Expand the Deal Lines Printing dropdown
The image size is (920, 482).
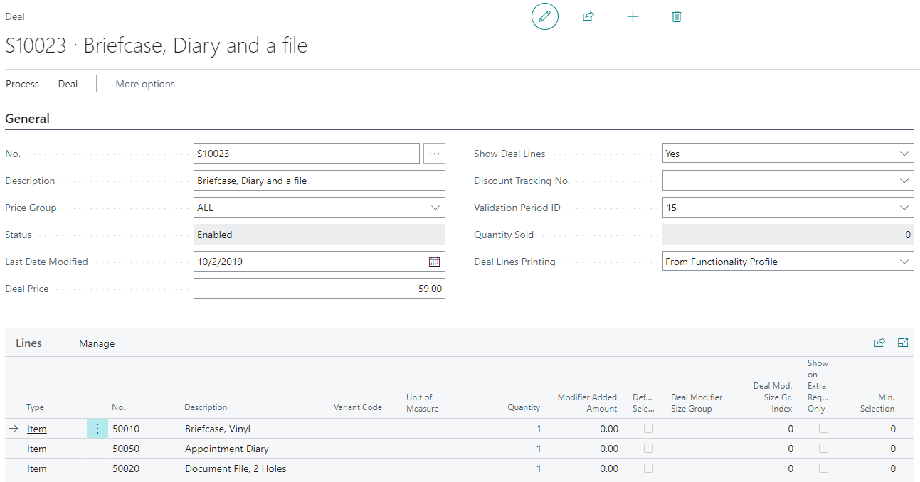(904, 262)
